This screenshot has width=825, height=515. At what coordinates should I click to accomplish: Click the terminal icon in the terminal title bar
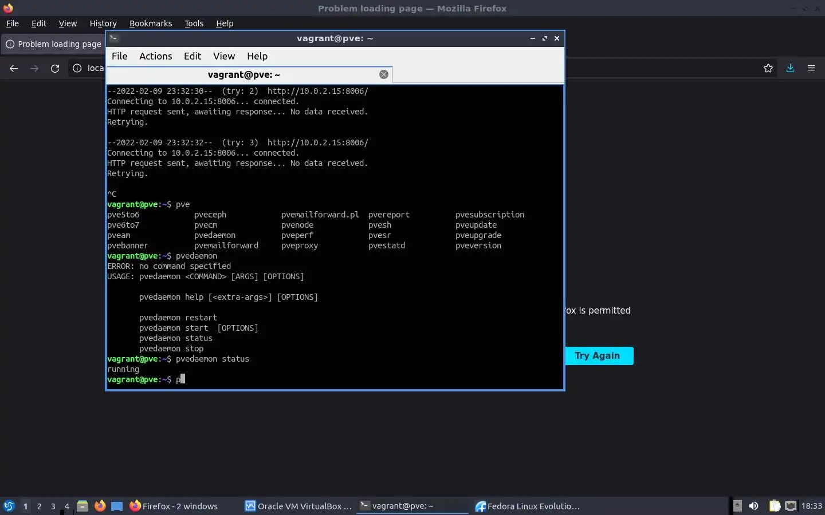pyautogui.click(x=113, y=38)
